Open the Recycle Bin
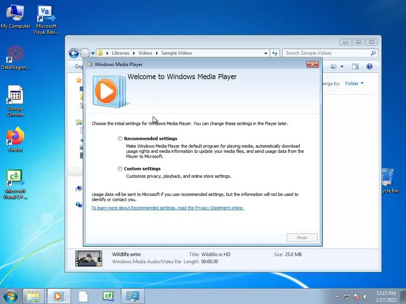 (x=389, y=180)
